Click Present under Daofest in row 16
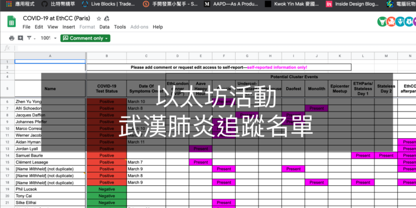Viewport: 416px width, 208px height. click(x=293, y=169)
